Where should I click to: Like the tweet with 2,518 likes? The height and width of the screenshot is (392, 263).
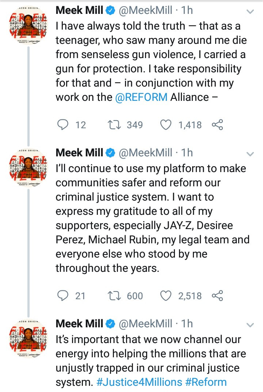(166, 295)
